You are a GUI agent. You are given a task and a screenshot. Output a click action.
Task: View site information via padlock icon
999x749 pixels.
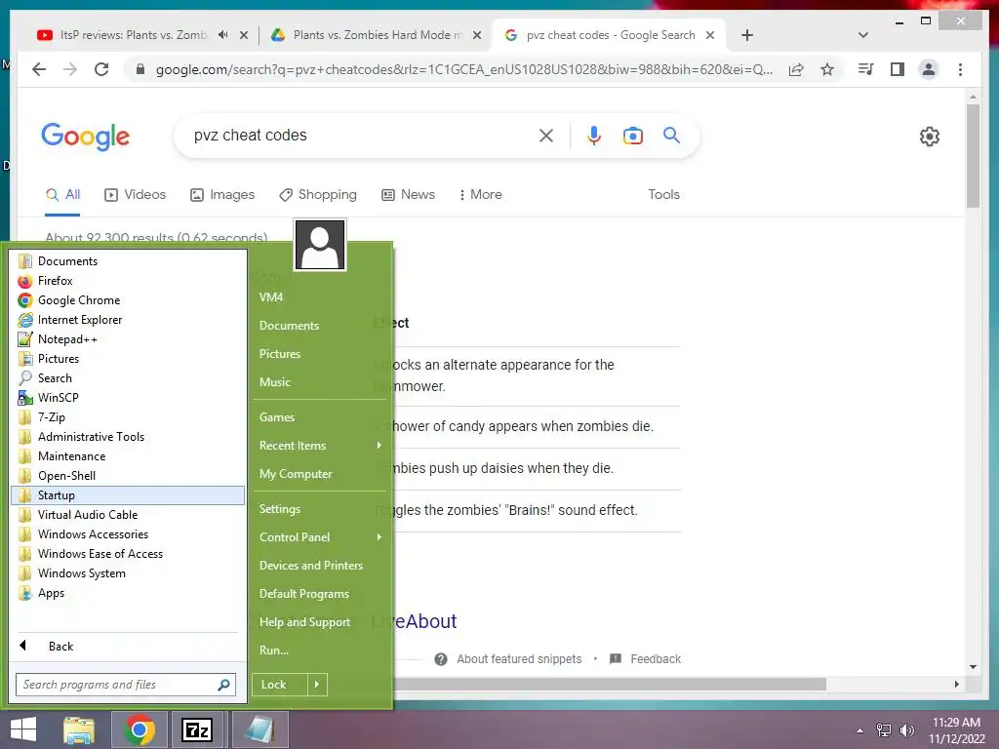pyautogui.click(x=140, y=69)
